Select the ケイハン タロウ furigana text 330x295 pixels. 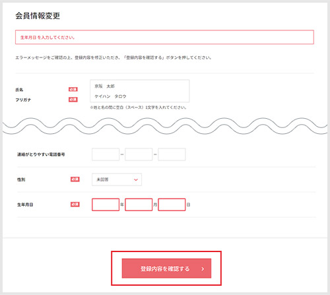110,96
